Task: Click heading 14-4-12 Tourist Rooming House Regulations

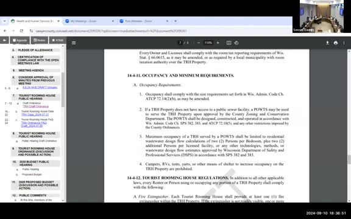Action: click(178, 178)
